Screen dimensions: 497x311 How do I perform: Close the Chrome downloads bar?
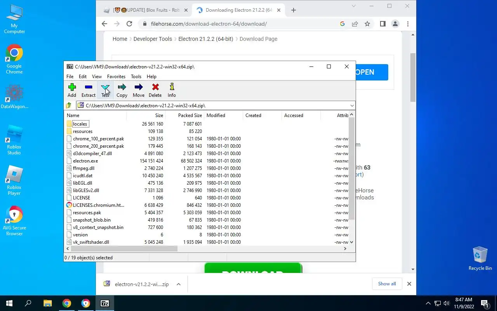(x=409, y=284)
